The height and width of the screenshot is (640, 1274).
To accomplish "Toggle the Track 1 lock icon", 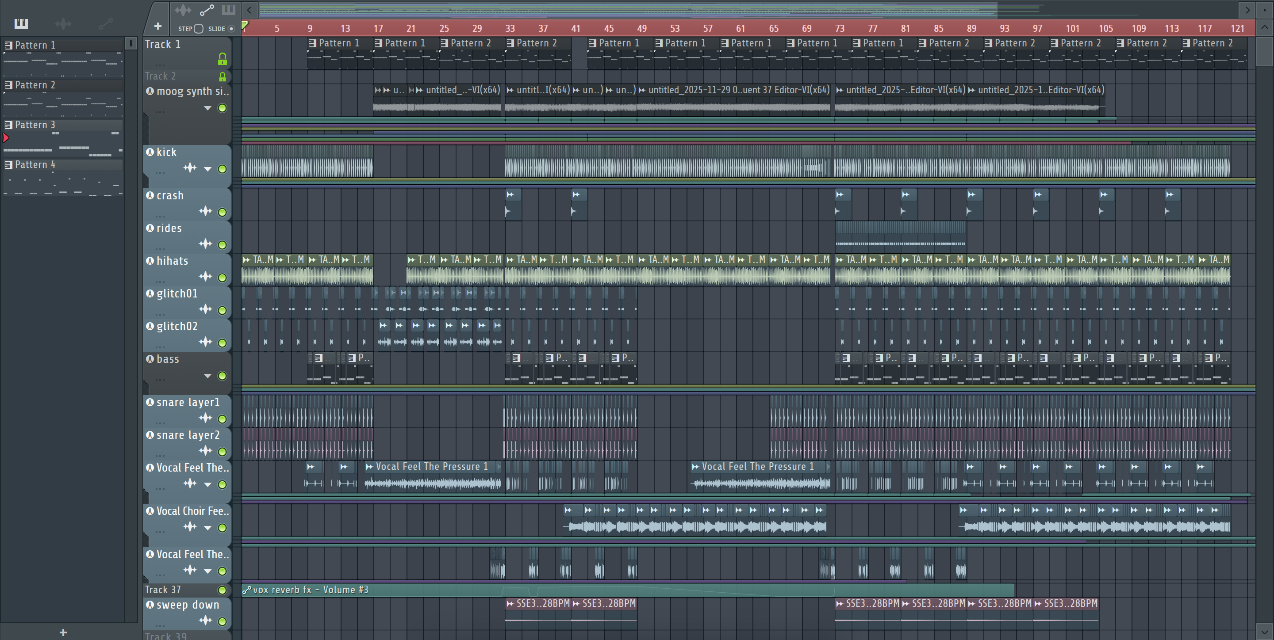I will point(223,59).
